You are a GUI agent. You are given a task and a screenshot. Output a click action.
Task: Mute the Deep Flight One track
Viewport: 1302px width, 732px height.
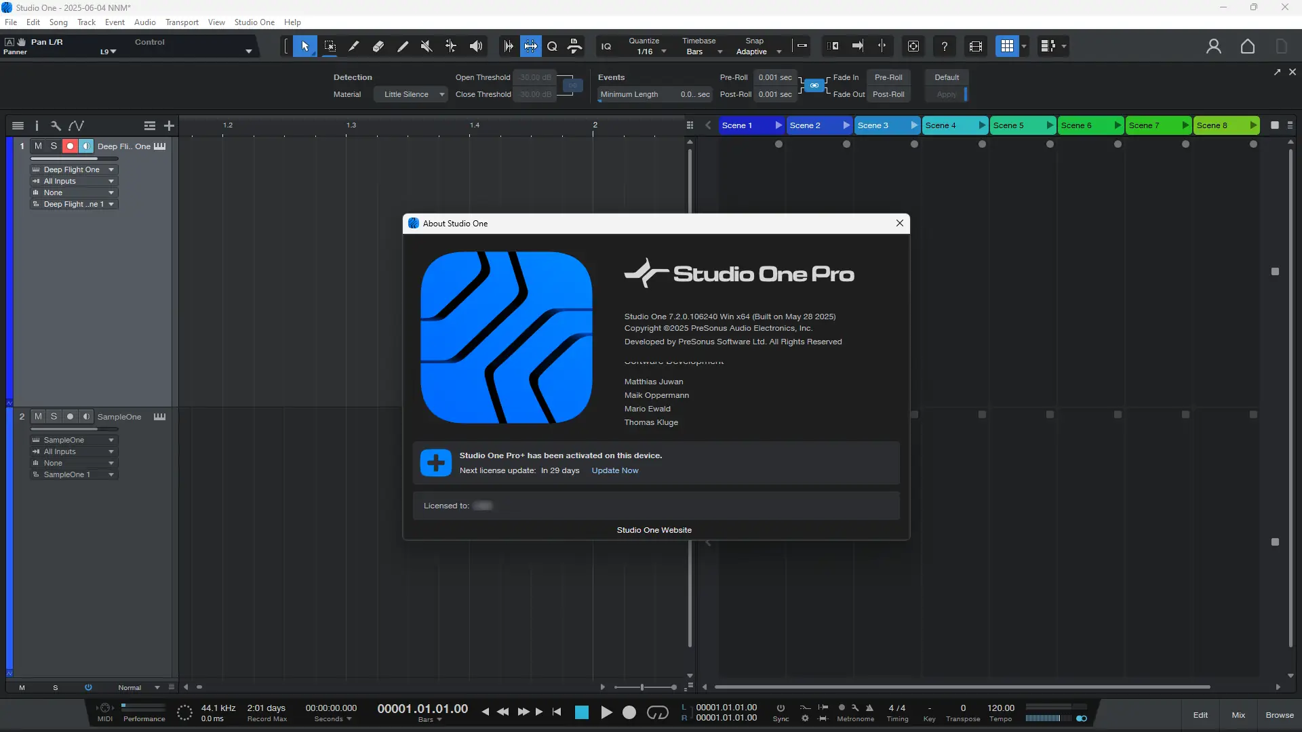[38, 146]
